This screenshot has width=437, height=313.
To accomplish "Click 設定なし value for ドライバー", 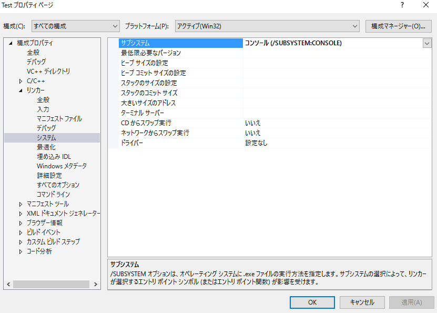I will click(256, 143).
